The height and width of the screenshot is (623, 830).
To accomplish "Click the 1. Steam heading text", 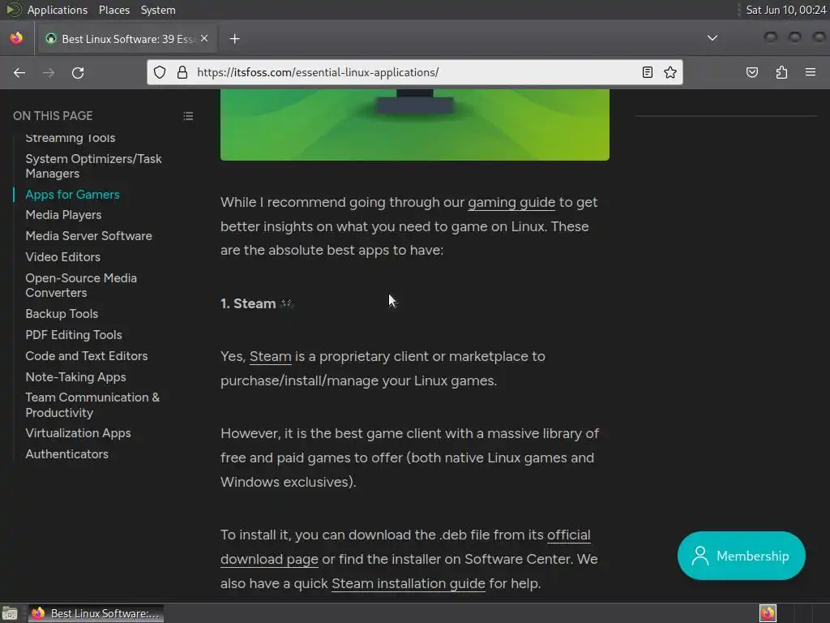I will (x=248, y=303).
